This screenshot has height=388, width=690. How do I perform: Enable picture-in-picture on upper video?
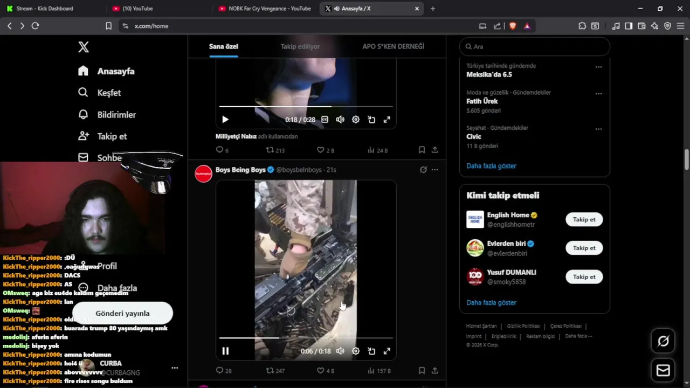(x=371, y=120)
